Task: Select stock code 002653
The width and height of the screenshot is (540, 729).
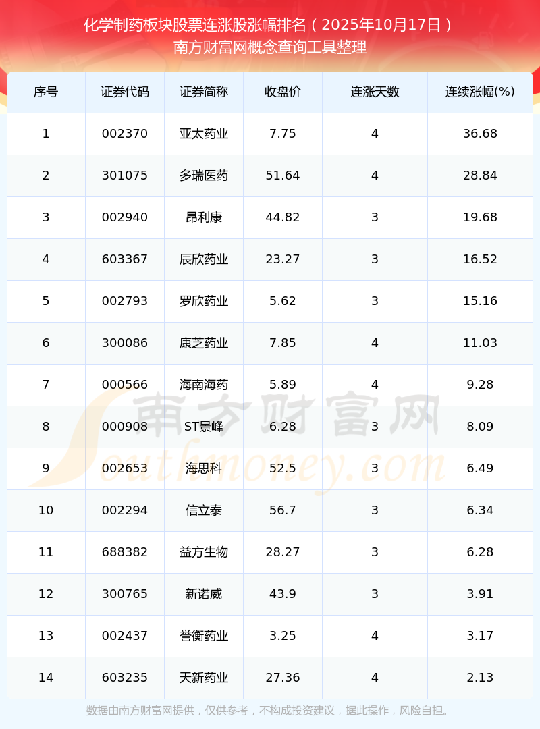Action: tap(125, 468)
